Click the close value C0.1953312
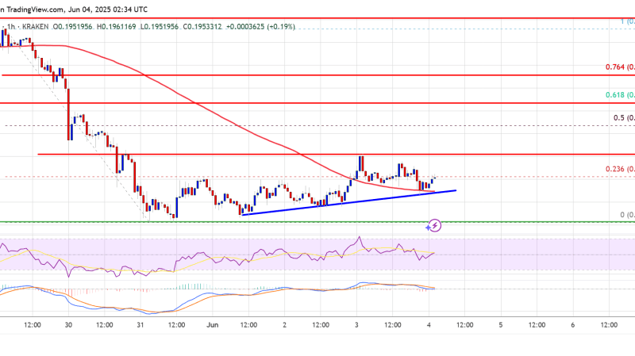 (202, 27)
